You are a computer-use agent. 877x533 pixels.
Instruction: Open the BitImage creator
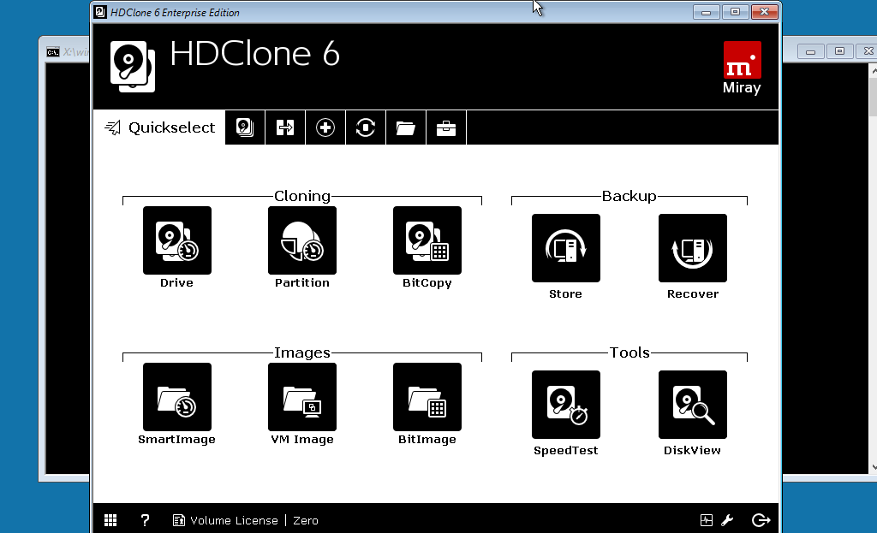point(427,397)
